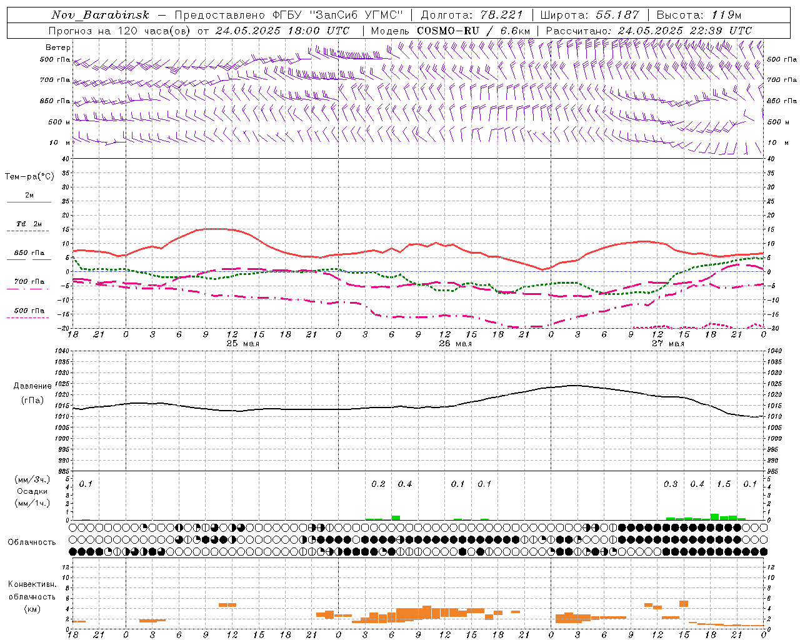Screen dimensions: 800x640
Task: Click the (мм/3ч.) units label
Action: tap(32, 480)
